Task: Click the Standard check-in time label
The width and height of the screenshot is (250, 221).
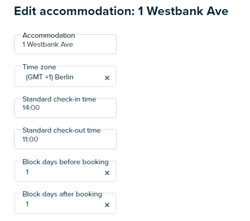Action: tap(59, 99)
